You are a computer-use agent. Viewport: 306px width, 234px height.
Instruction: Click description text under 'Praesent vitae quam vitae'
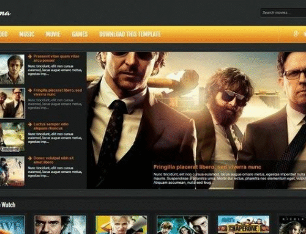(x=55, y=70)
